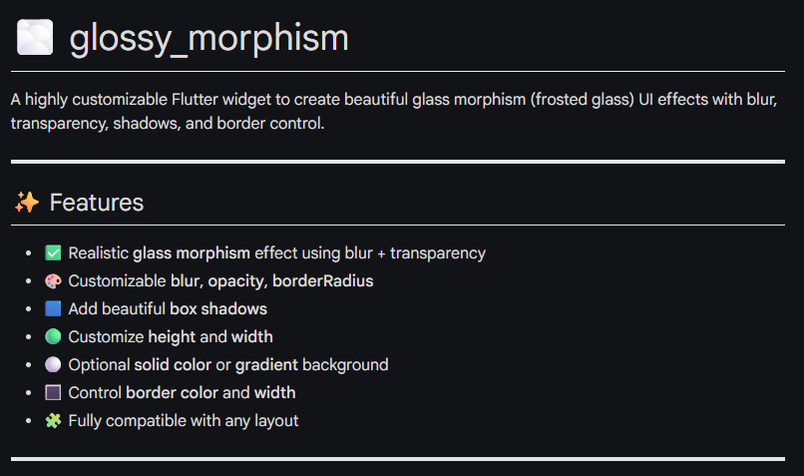Click the green checkmark emoji
The image size is (804, 476).
tap(54, 253)
